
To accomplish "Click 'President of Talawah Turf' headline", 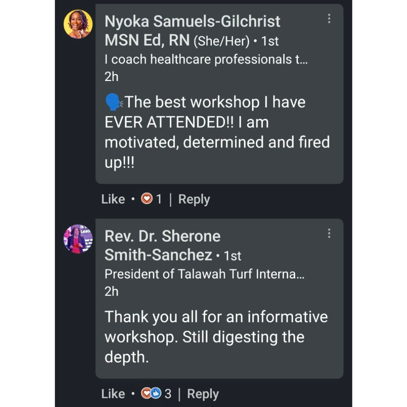I will click(204, 274).
